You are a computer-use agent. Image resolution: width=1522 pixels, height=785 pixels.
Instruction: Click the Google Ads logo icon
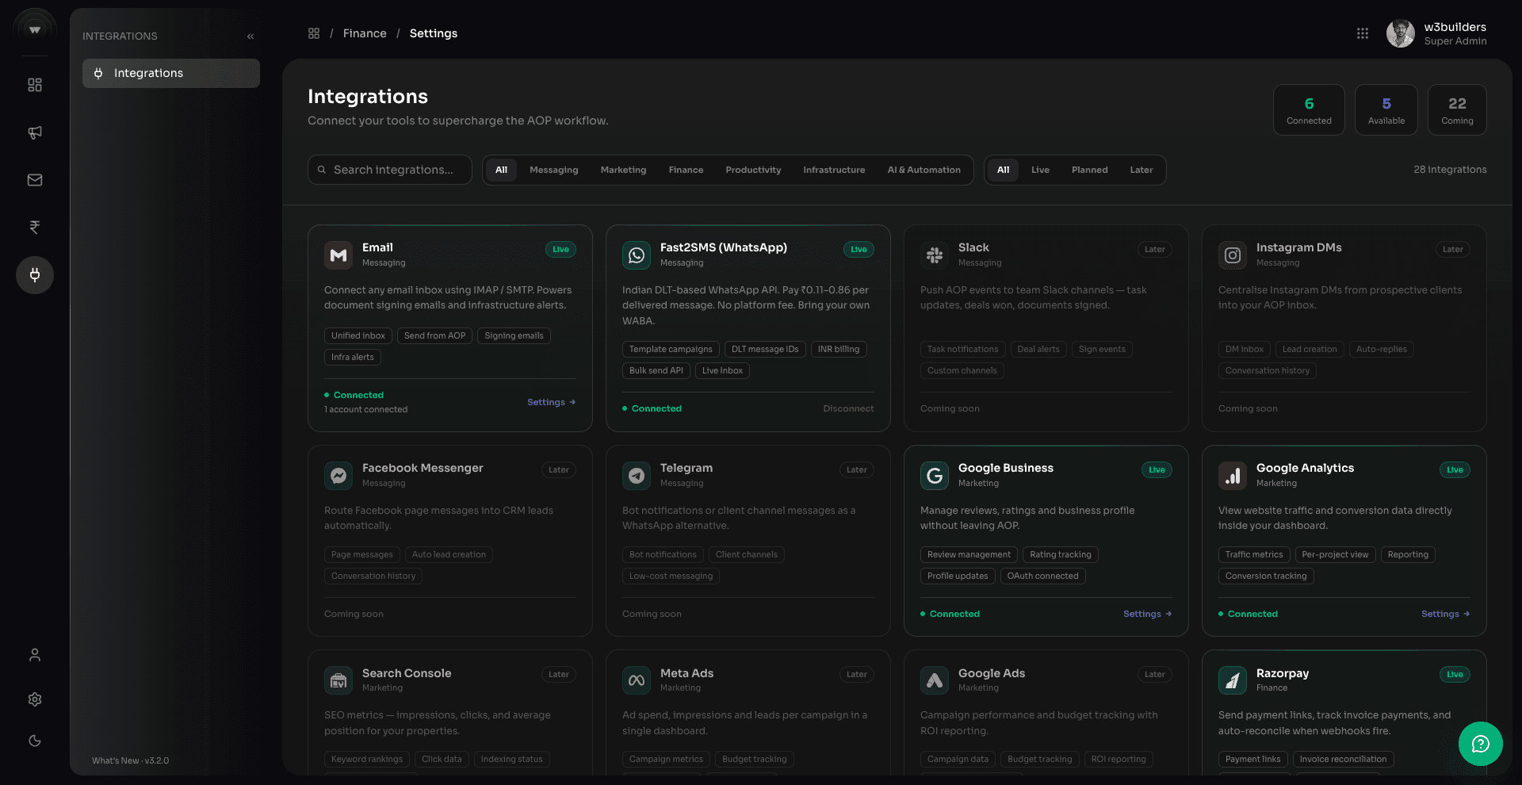click(935, 680)
